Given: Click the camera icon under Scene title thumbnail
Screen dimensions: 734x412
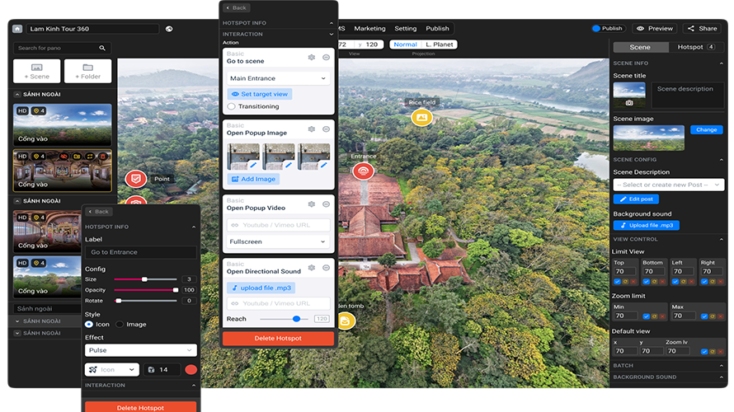Looking at the screenshot, I should coord(629,103).
